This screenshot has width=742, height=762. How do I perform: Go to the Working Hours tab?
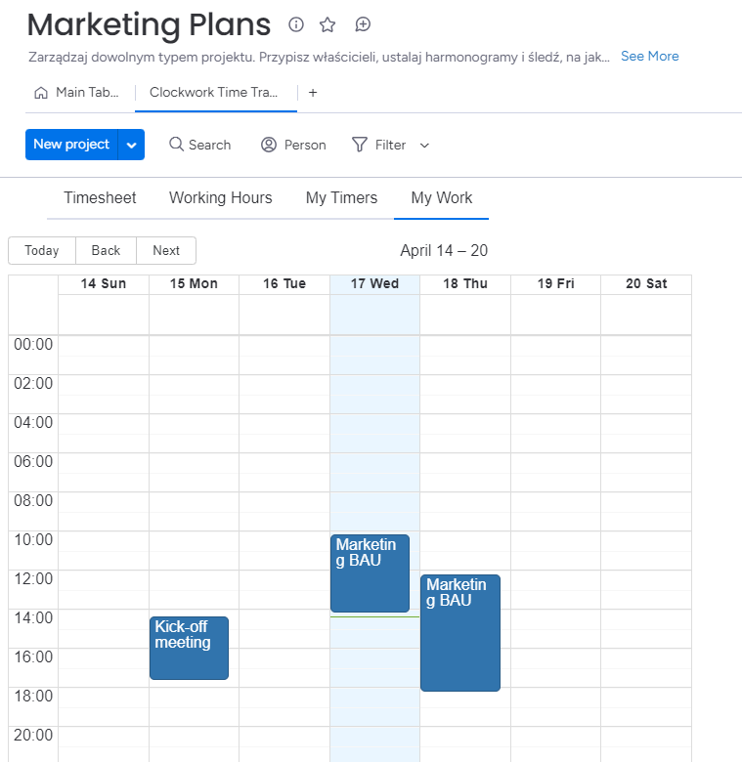pos(221,197)
